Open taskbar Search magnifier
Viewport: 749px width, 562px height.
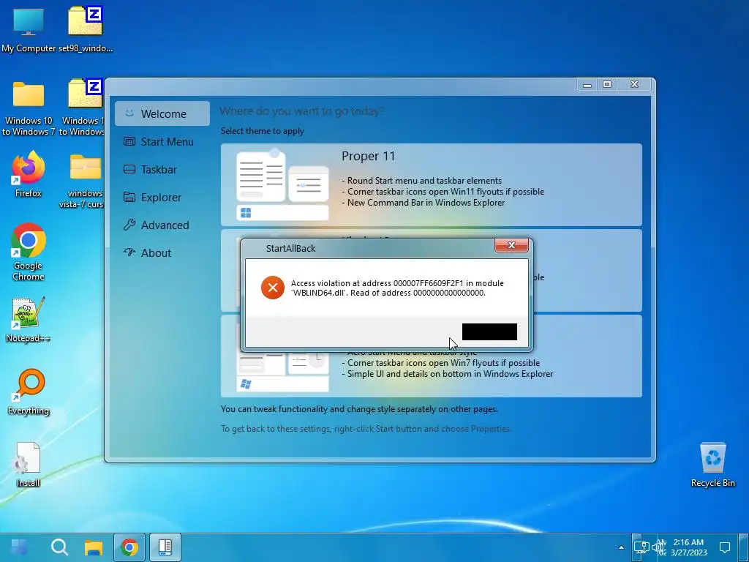pos(60,547)
